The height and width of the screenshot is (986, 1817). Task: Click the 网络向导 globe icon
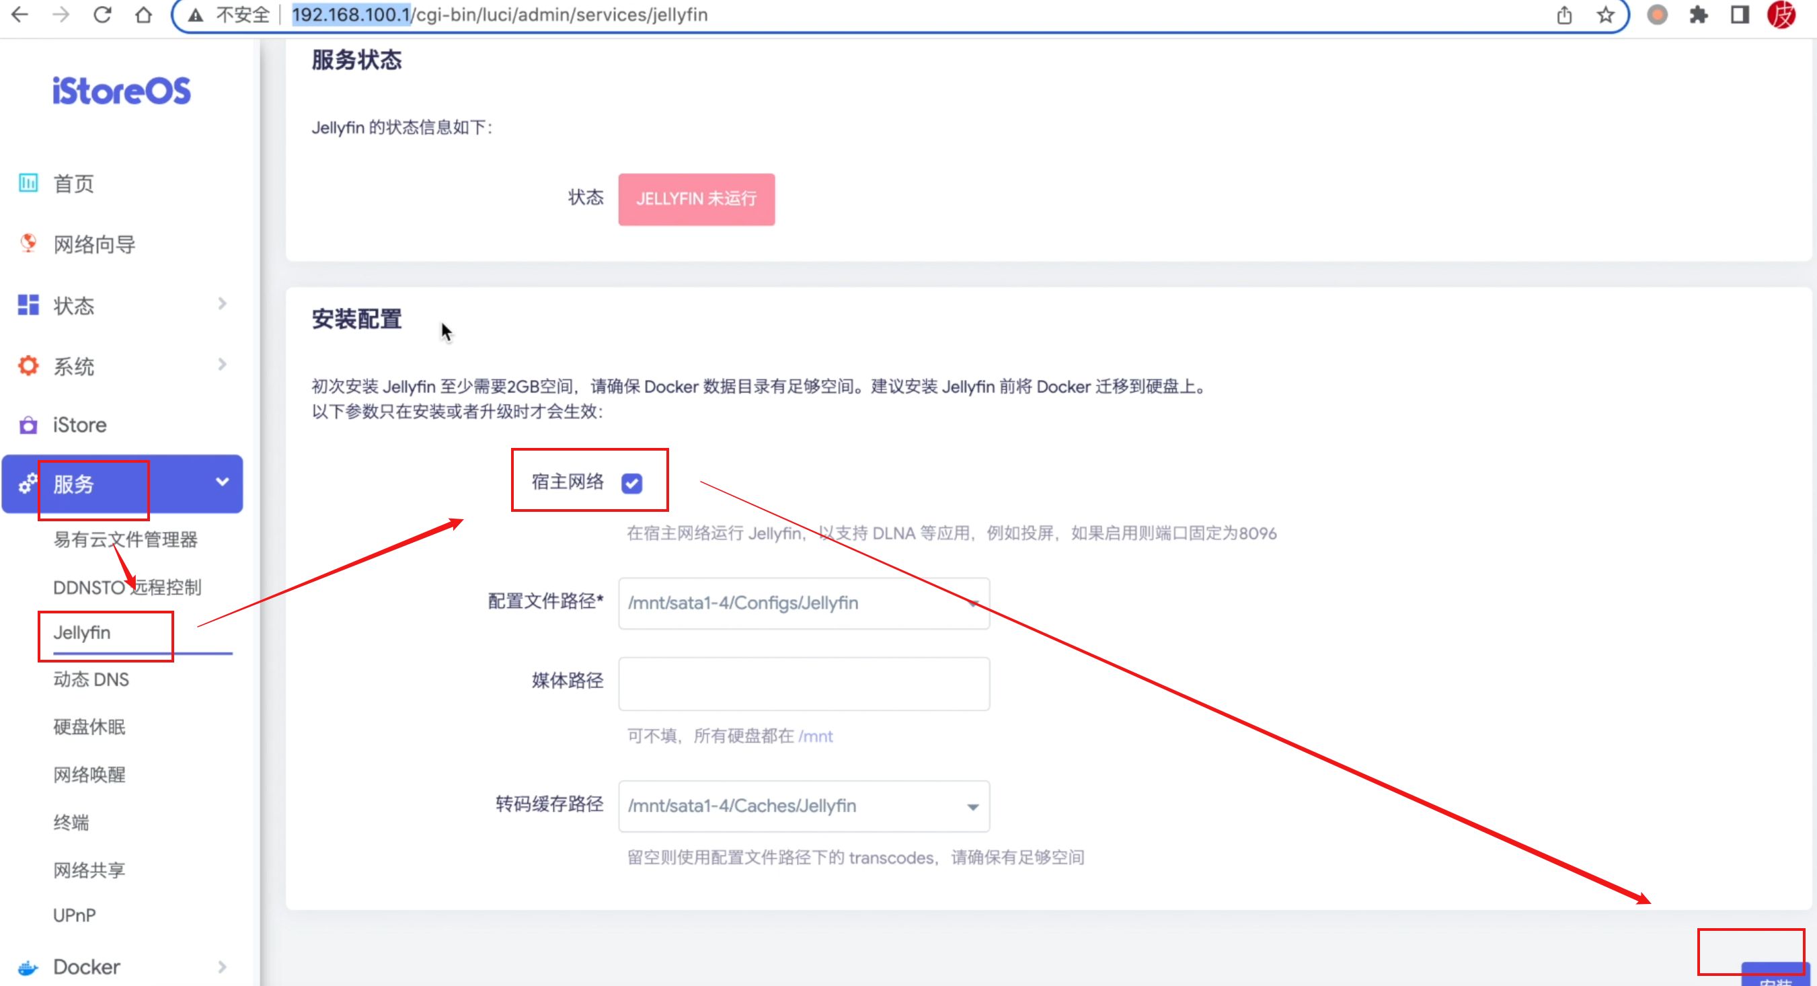click(x=28, y=243)
